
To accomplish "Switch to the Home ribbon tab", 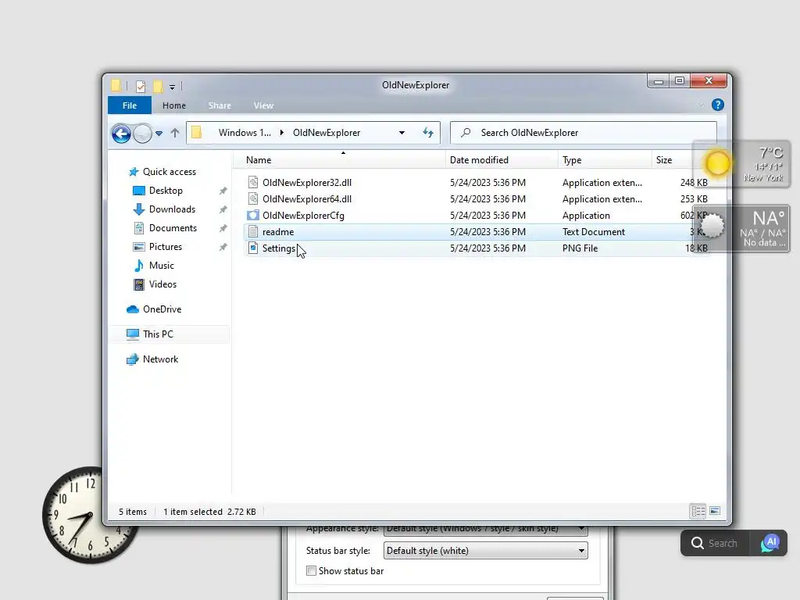I will coord(174,105).
